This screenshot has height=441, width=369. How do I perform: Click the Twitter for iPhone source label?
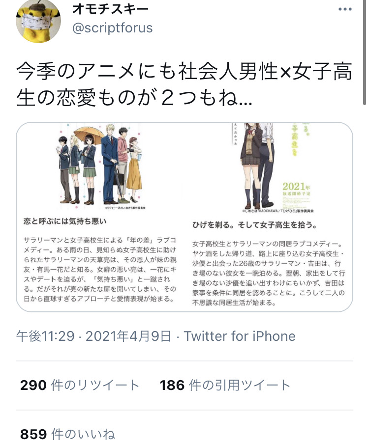point(240,336)
